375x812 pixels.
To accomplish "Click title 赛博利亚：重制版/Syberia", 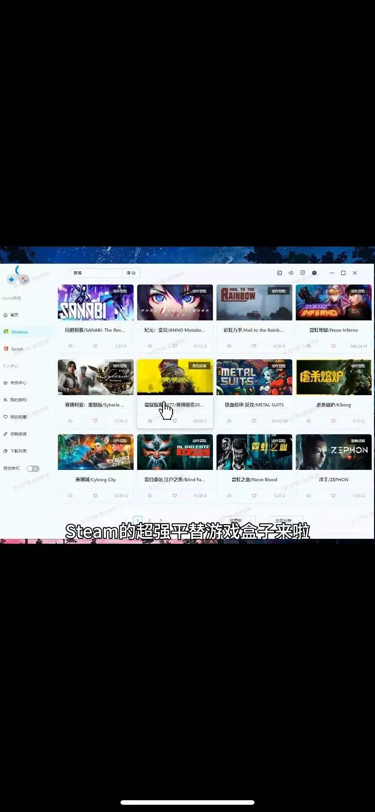I will click(95, 405).
